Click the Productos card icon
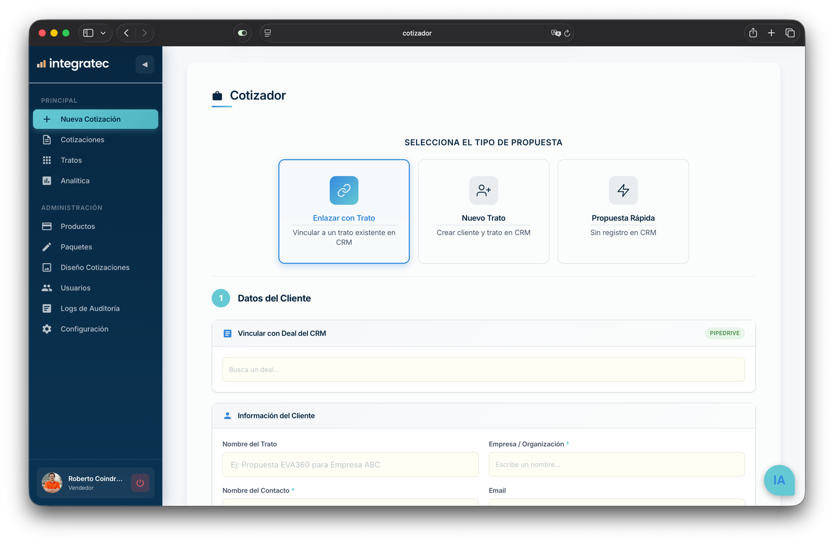 pyautogui.click(x=47, y=226)
